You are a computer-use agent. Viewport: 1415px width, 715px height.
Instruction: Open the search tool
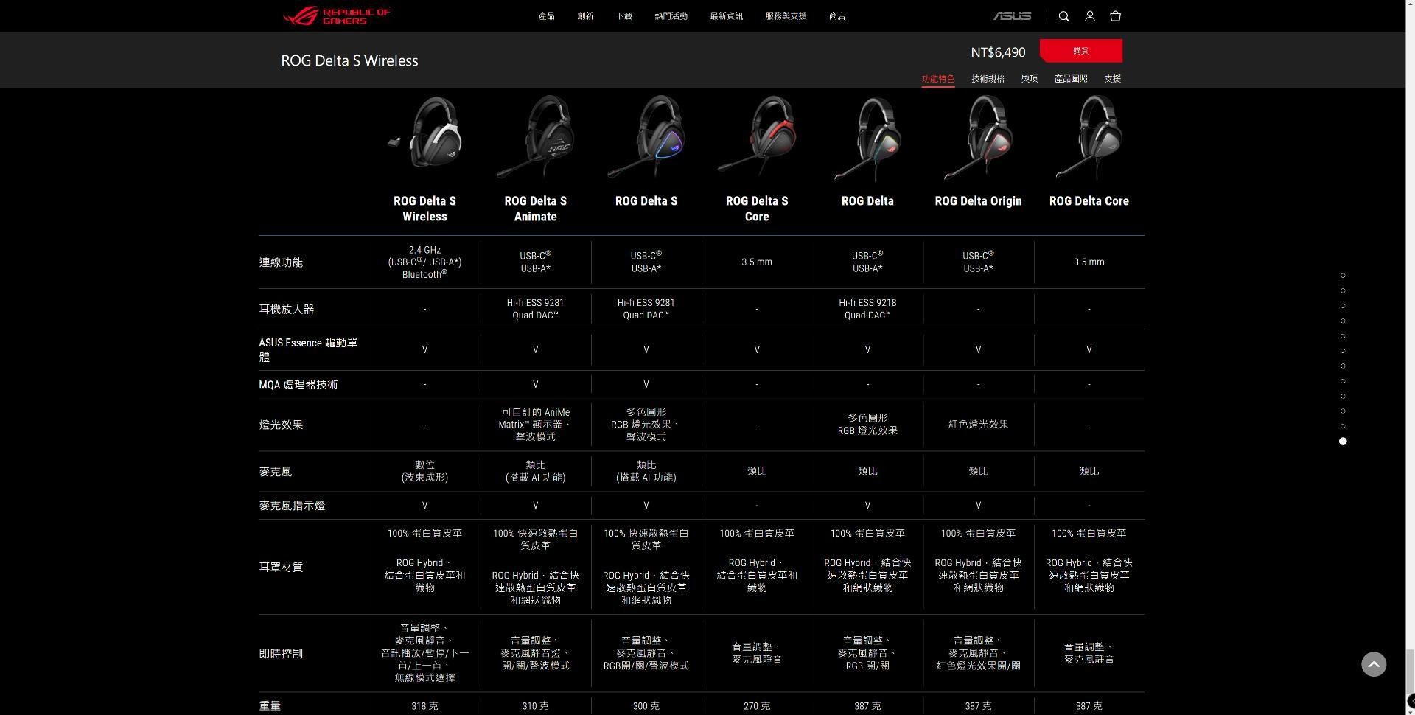point(1063,15)
